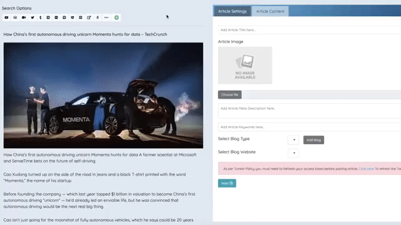
Task: Open the Select Blog Website dropdown
Action: [x=293, y=153]
